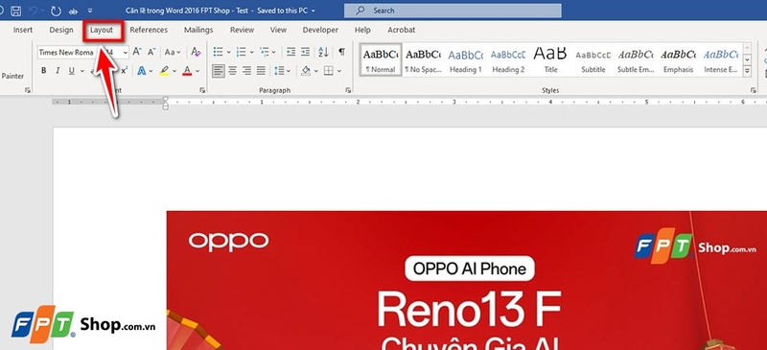Open the Help tab
767x350 pixels.
[362, 30]
